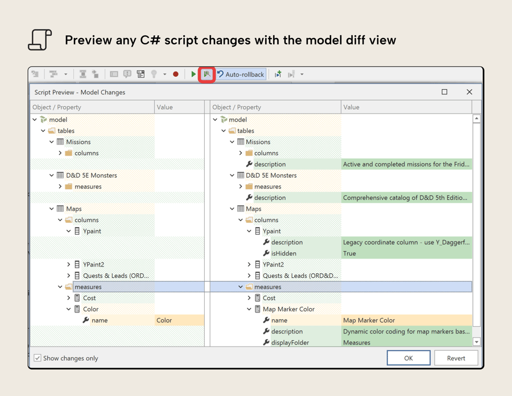The width and height of the screenshot is (512, 396).
Task: Click the red record macro icon
Action: 176,74
